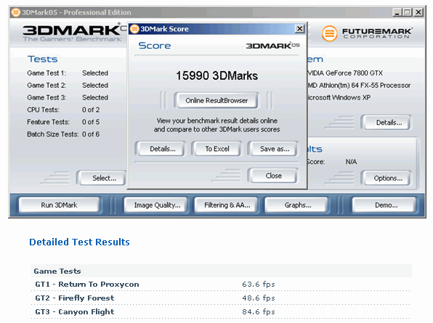The image size is (433, 323).
Task: Close the 3DMark05 main window
Action: point(418,12)
